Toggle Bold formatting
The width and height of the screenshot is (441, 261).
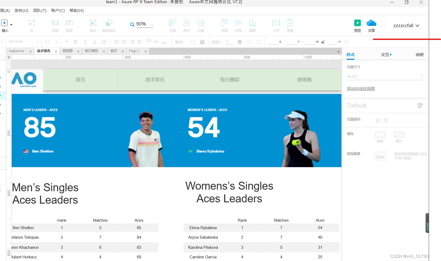pos(76,42)
